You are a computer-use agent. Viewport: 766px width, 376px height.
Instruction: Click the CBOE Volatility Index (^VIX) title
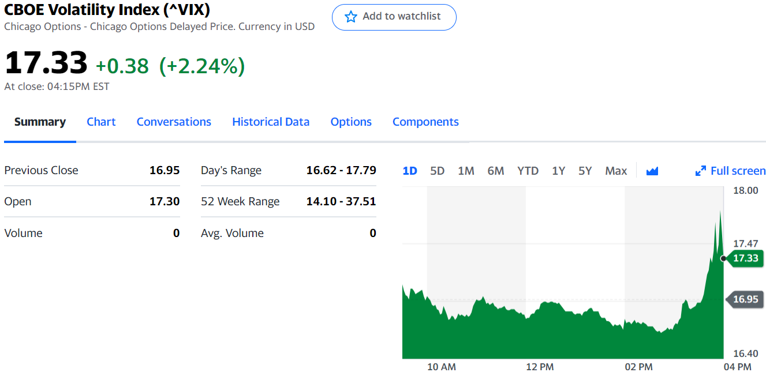107,9
